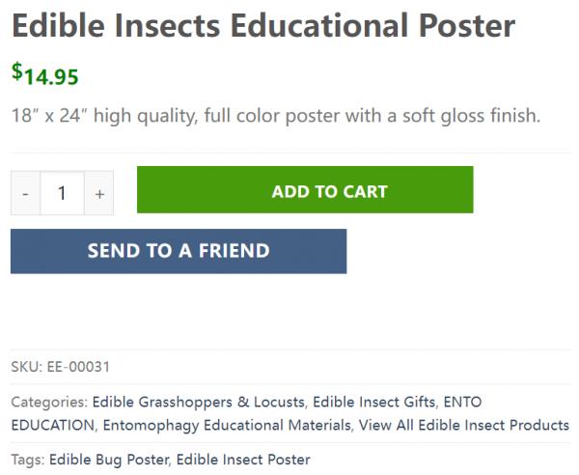Click the Send to a Friend button
The width and height of the screenshot is (579, 475).
pyautogui.click(x=179, y=251)
